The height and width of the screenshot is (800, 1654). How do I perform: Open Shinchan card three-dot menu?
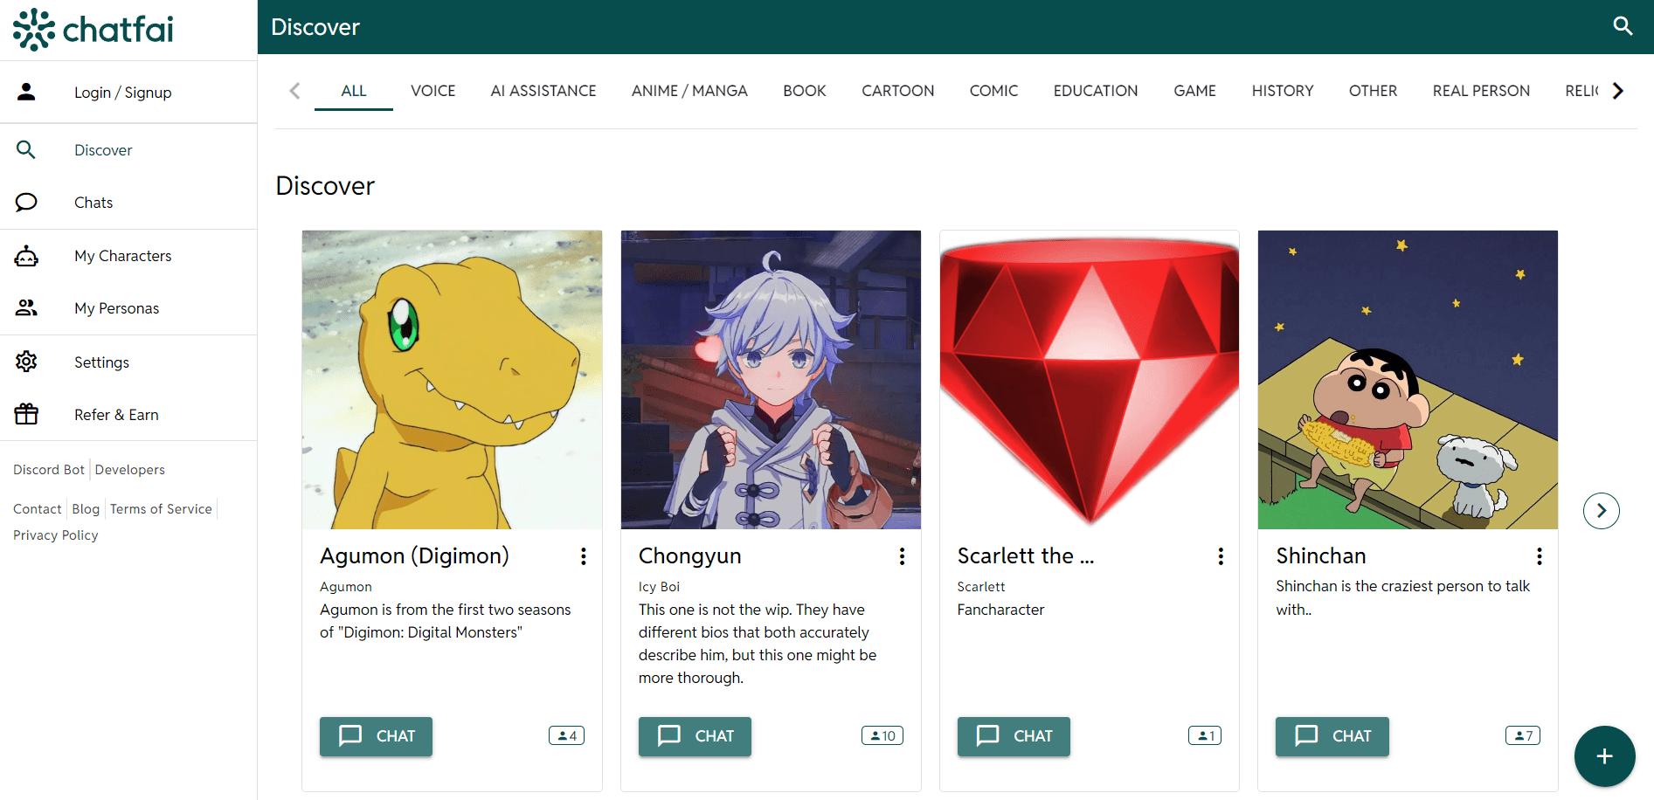[1539, 556]
